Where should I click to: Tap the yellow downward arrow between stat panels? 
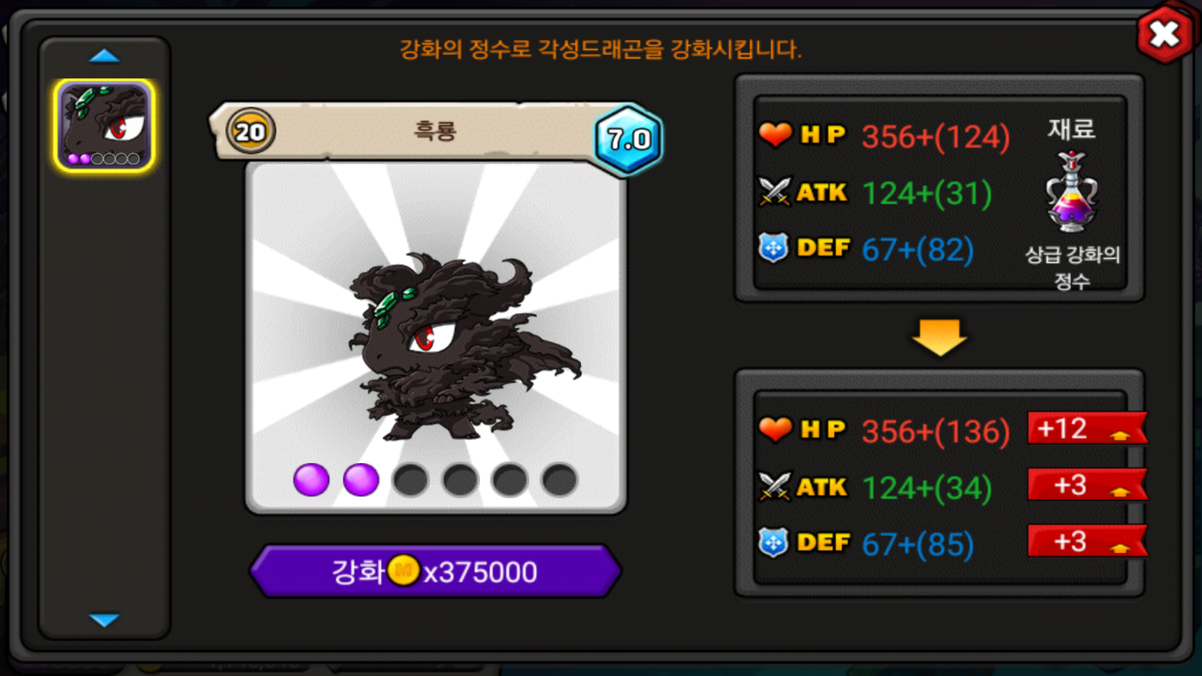940,337
